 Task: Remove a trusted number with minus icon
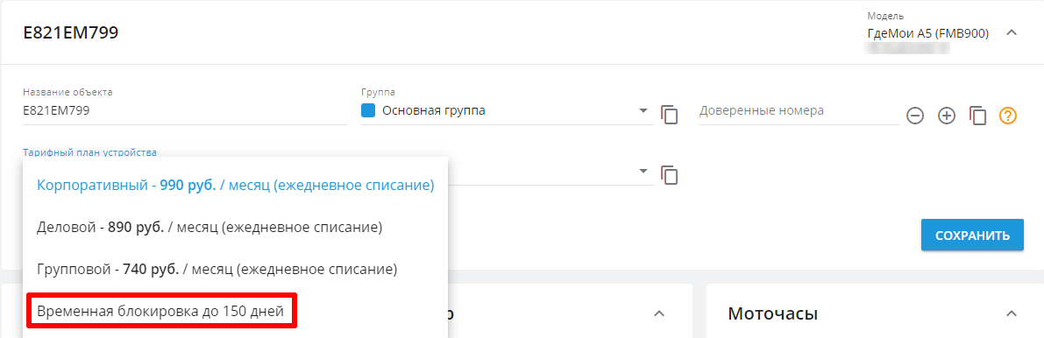point(915,116)
